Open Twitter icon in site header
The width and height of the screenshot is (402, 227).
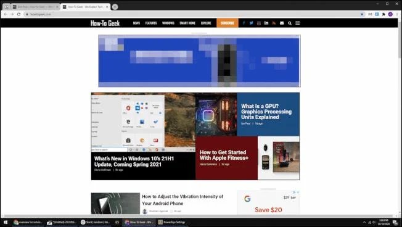(x=252, y=23)
